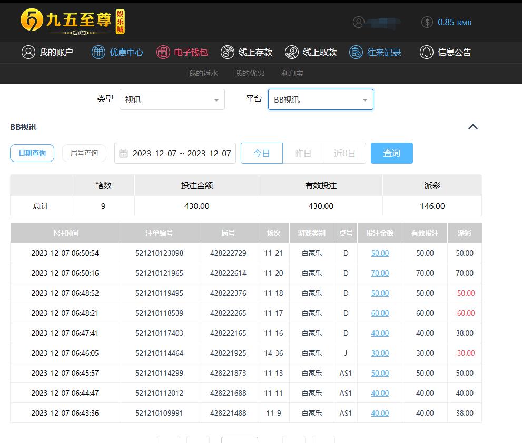
Task: Click the 局号 column header
Action: pyautogui.click(x=228, y=233)
